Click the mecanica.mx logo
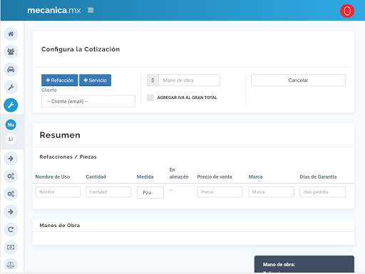Viewport: 365px width, 274px height. point(54,10)
